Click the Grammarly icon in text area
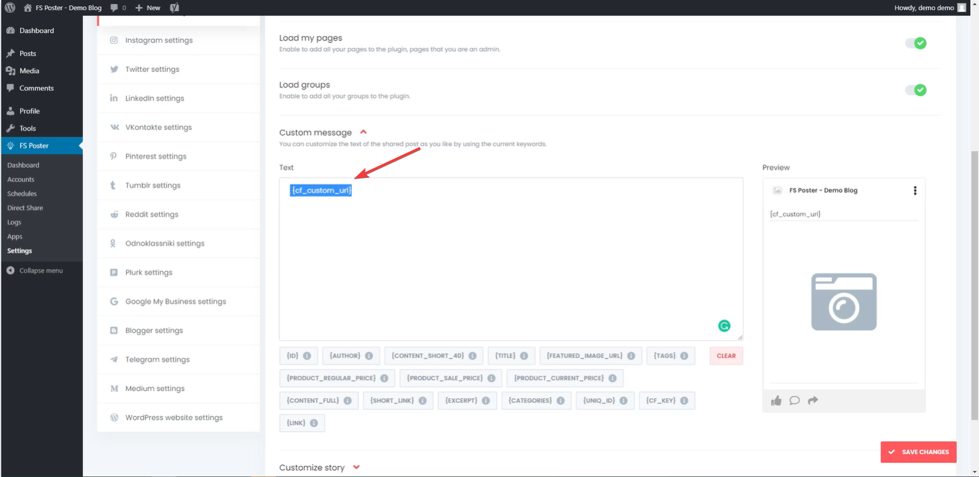This screenshot has width=979, height=477. pos(724,325)
